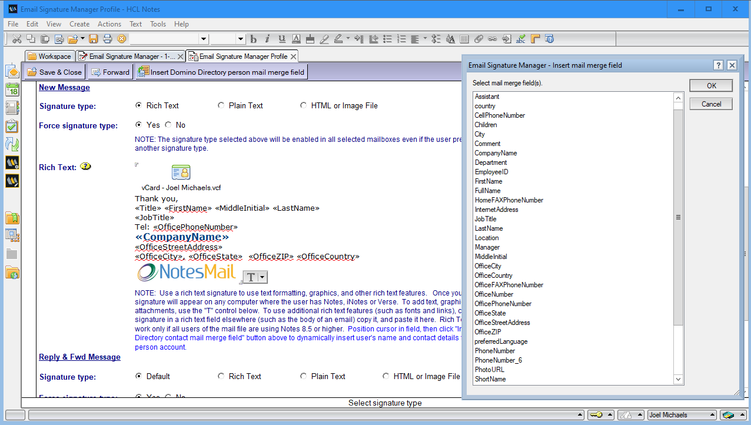Click OK in the mail merge dialog
The width and height of the screenshot is (751, 425).
pyautogui.click(x=711, y=86)
